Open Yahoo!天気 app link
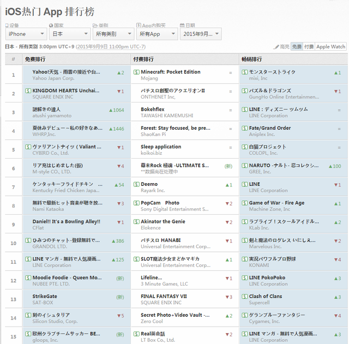The width and height of the screenshot is (349, 344). click(66, 72)
